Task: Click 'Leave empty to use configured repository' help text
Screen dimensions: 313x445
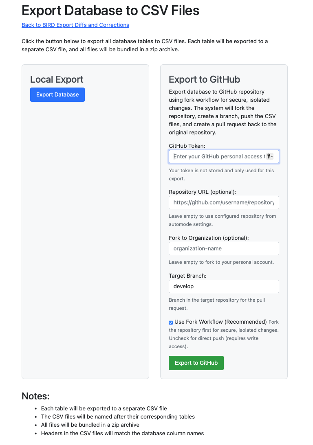Action: pos(223,220)
